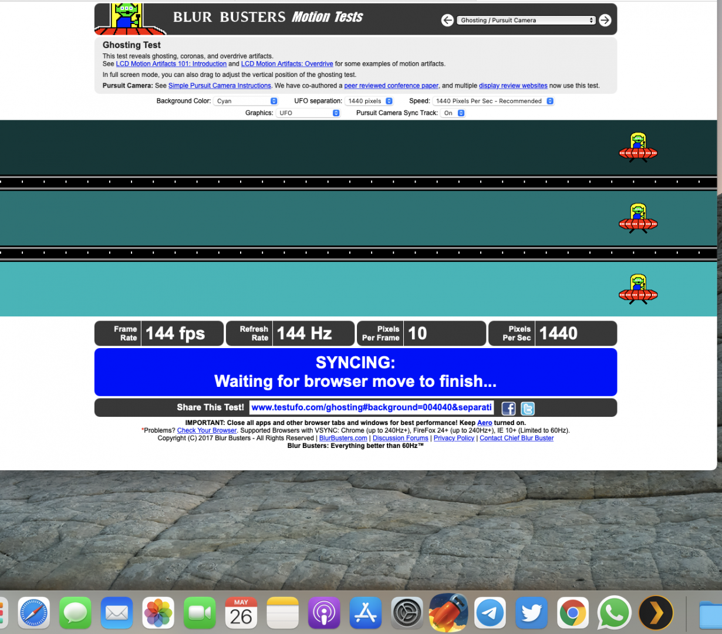Open the display review websites link
The image size is (722, 634).
[x=513, y=86]
